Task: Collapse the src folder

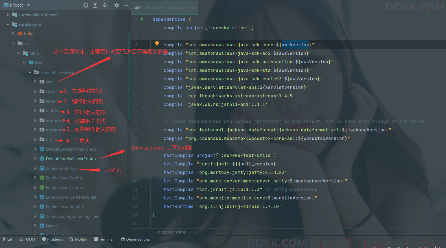Action: (x=13, y=43)
